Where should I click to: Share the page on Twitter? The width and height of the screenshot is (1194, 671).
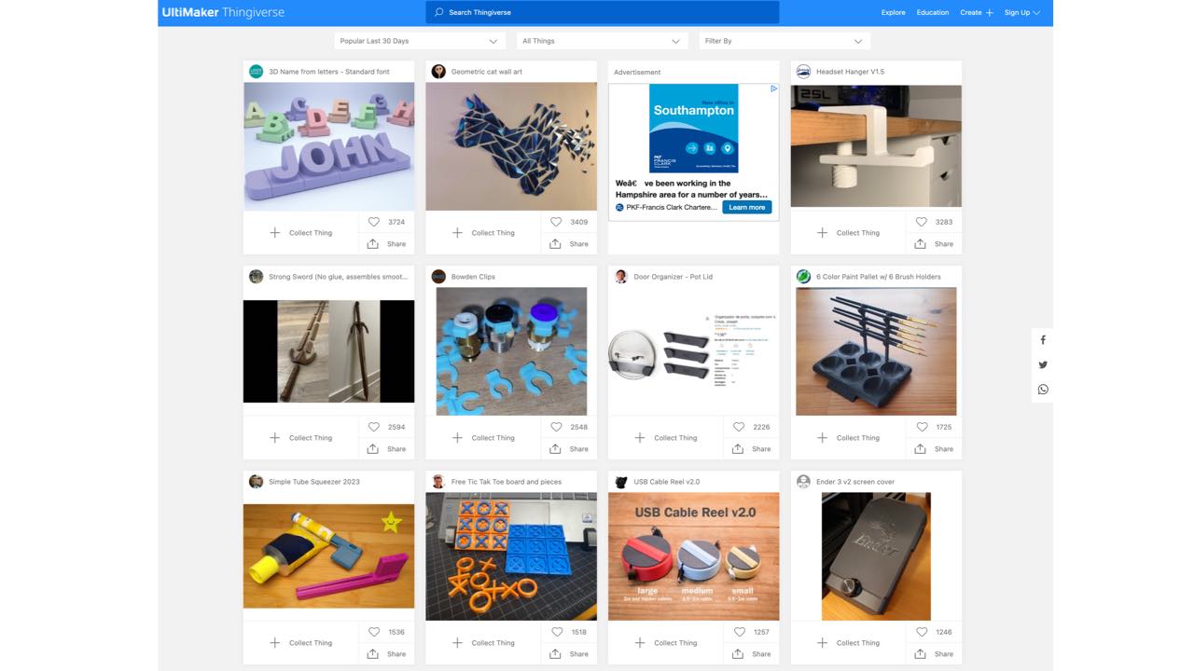pyautogui.click(x=1042, y=364)
